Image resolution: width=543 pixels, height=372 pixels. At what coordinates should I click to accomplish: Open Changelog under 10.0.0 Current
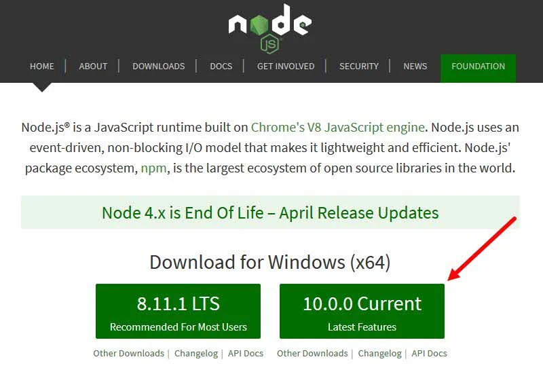pos(379,353)
